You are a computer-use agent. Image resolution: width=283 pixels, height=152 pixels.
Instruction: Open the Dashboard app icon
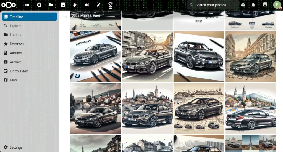[x=27, y=5]
